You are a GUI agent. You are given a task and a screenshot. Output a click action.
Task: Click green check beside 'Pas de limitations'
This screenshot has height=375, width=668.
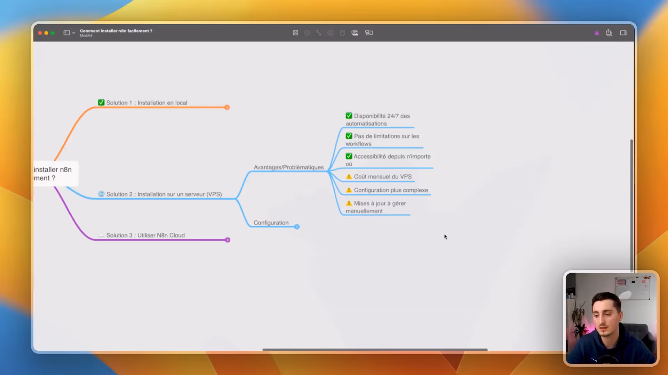pyautogui.click(x=349, y=136)
